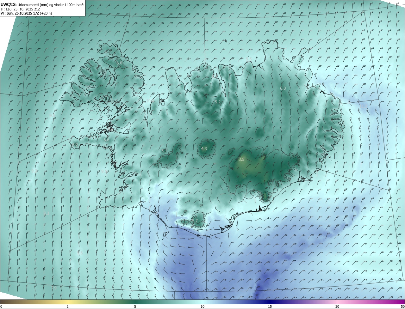
Task: Click the color scale tick label "10"
Action: click(202, 307)
